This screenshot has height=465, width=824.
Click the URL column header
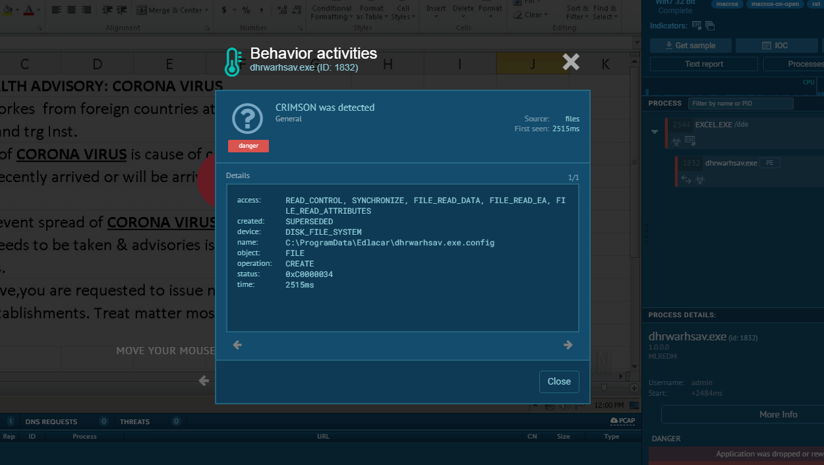click(323, 437)
